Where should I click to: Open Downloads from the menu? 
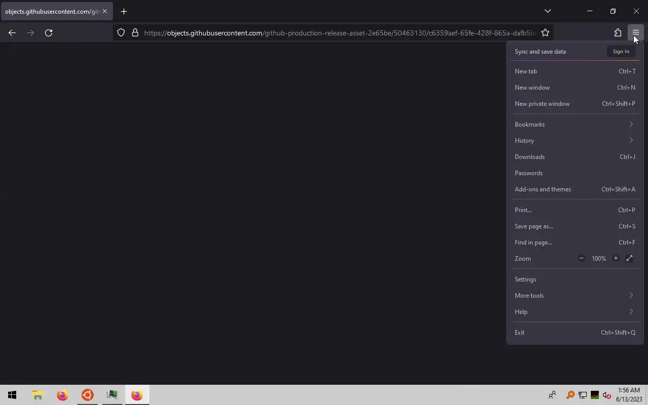tap(575, 157)
